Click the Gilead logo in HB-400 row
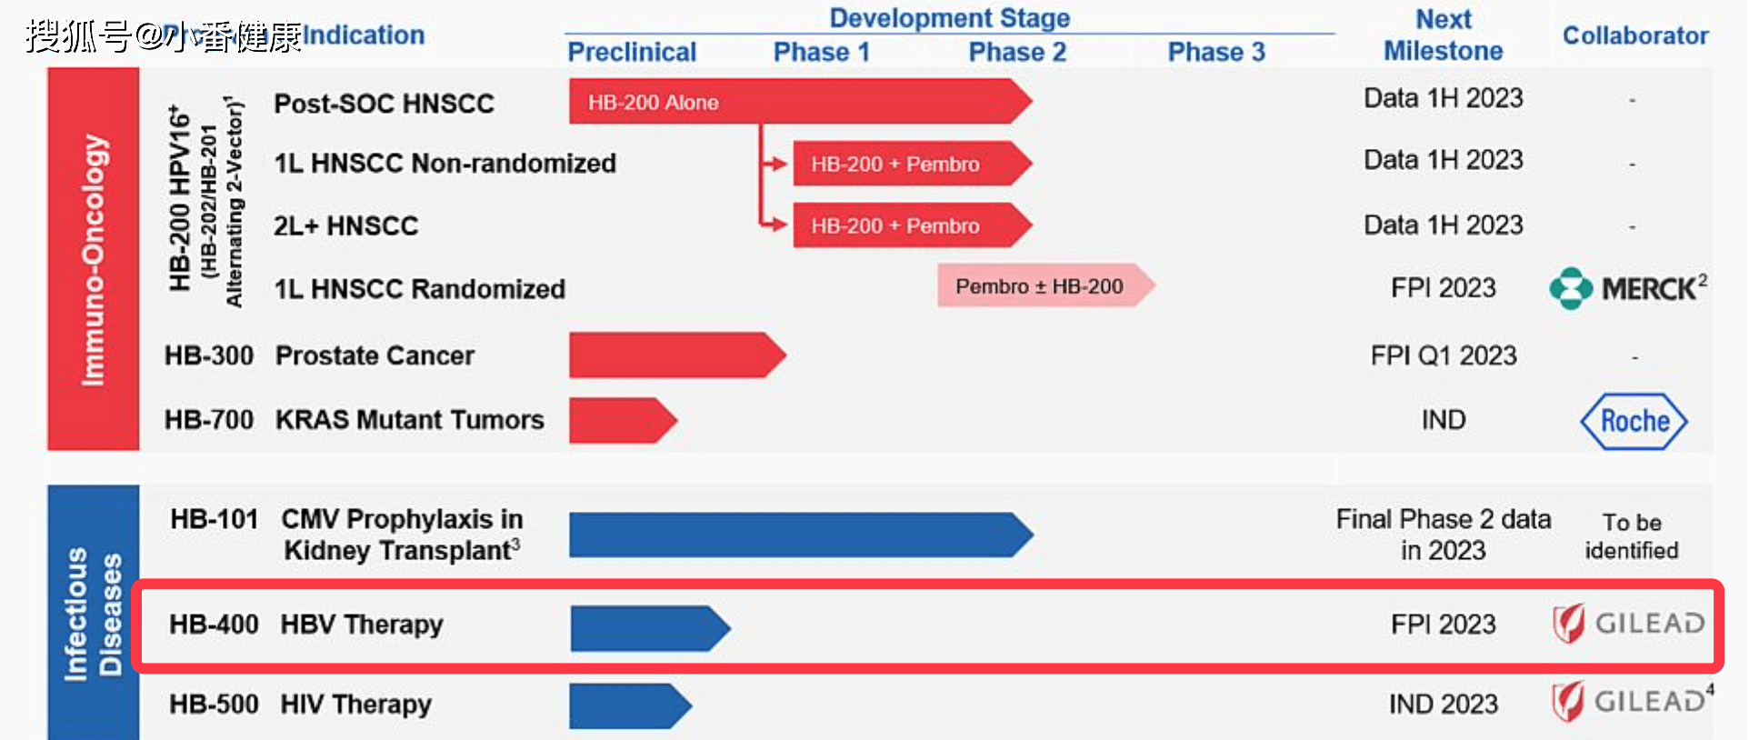Screen dimensions: 1749x740 (1627, 624)
